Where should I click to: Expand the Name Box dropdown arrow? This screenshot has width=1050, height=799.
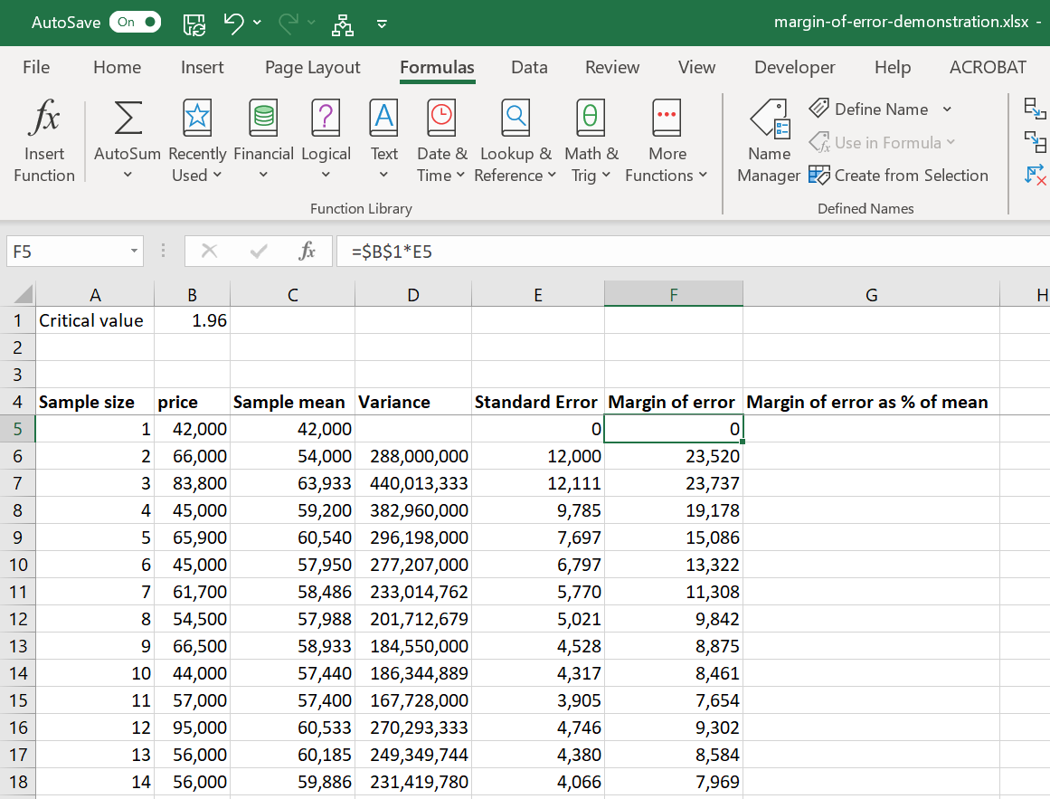point(134,252)
